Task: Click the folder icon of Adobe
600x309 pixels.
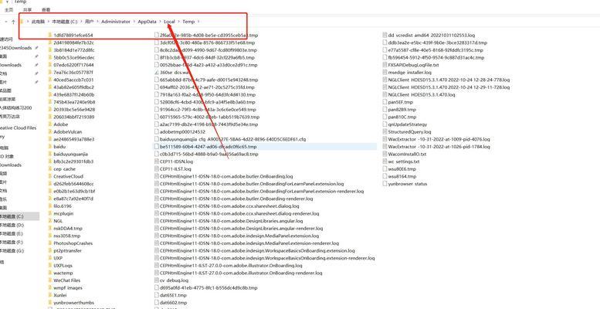Action: pyautogui.click(x=49, y=124)
